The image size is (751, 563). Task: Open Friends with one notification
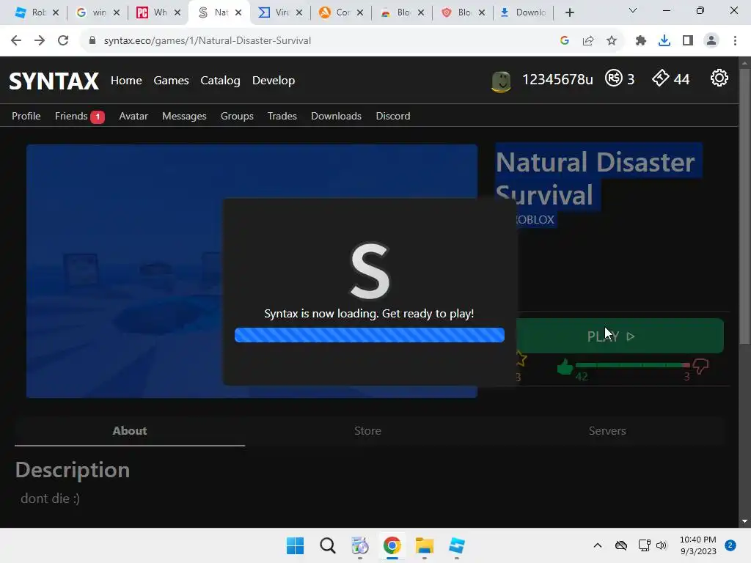pyautogui.click(x=79, y=117)
